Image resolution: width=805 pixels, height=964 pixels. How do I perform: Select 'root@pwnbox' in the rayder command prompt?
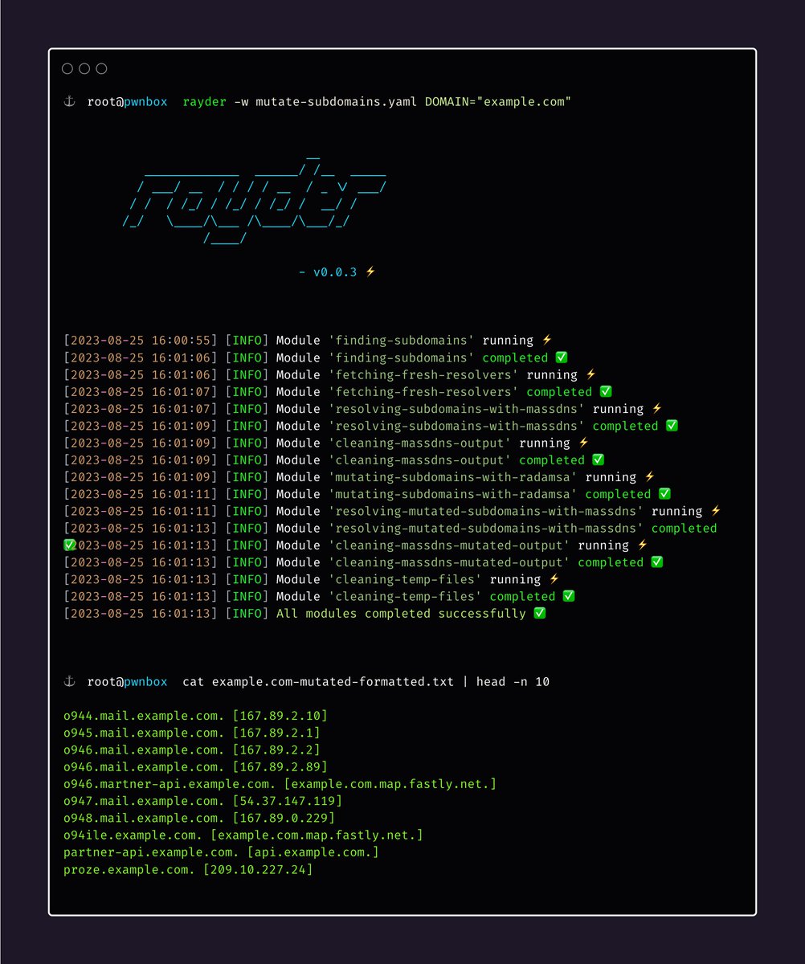127,102
